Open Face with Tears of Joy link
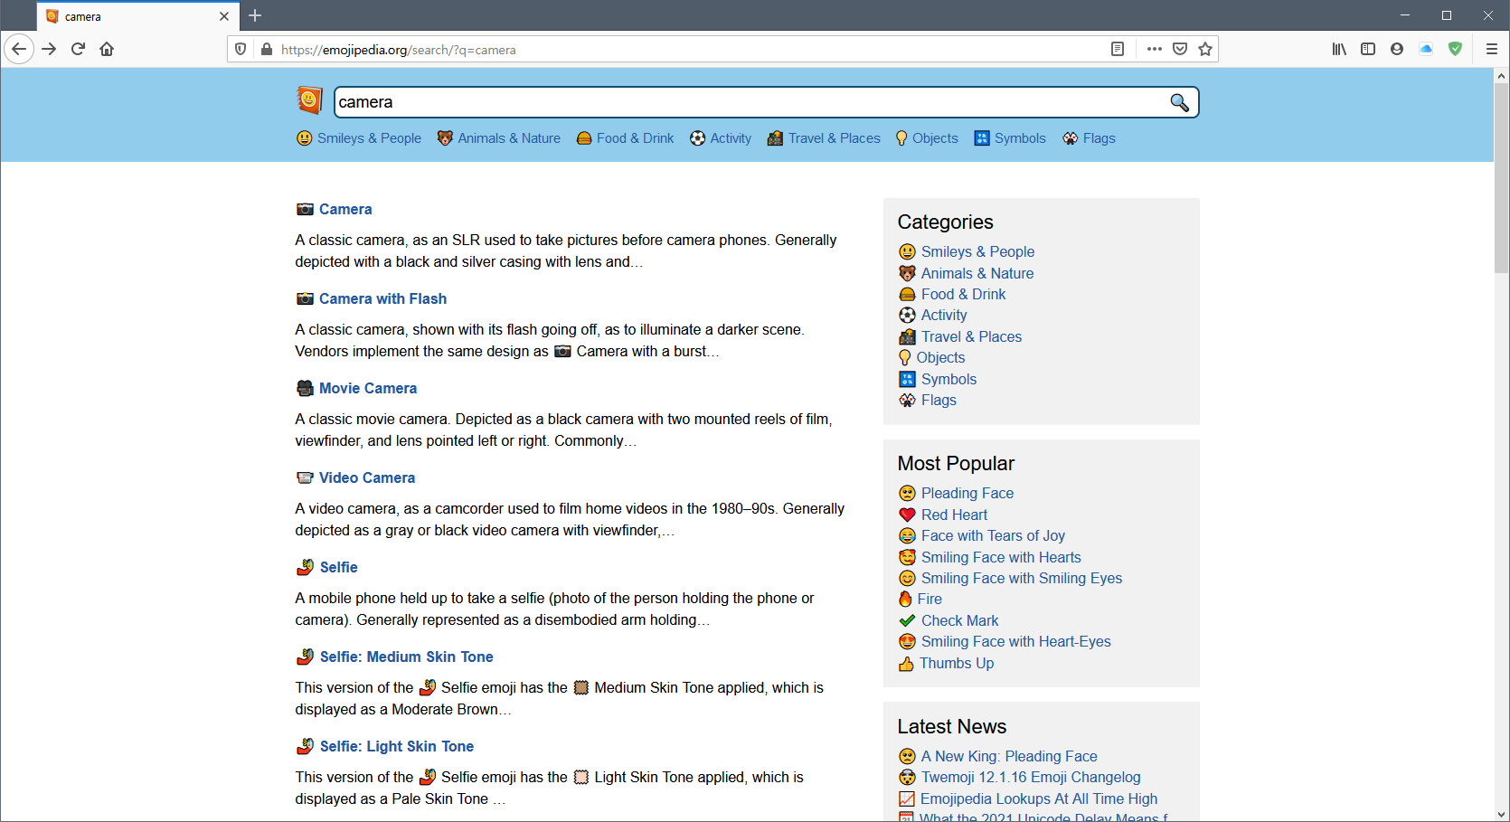The width and height of the screenshot is (1510, 822). coord(993,535)
